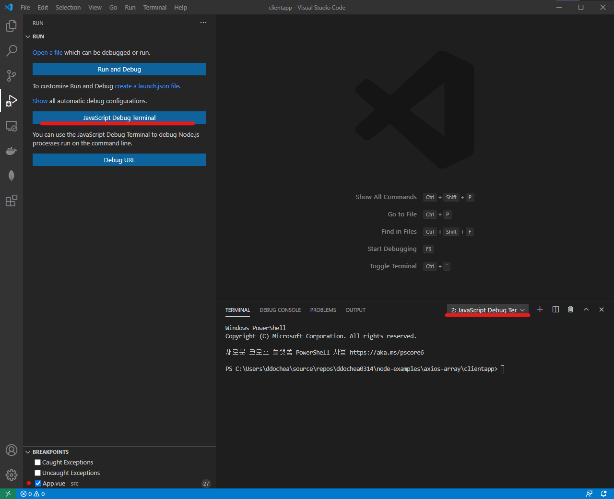Open the Docker view icon

[x=12, y=151]
